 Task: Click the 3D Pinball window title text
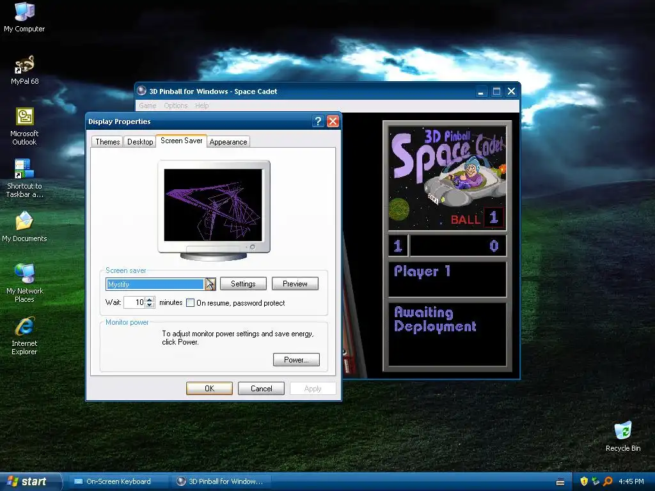point(213,91)
